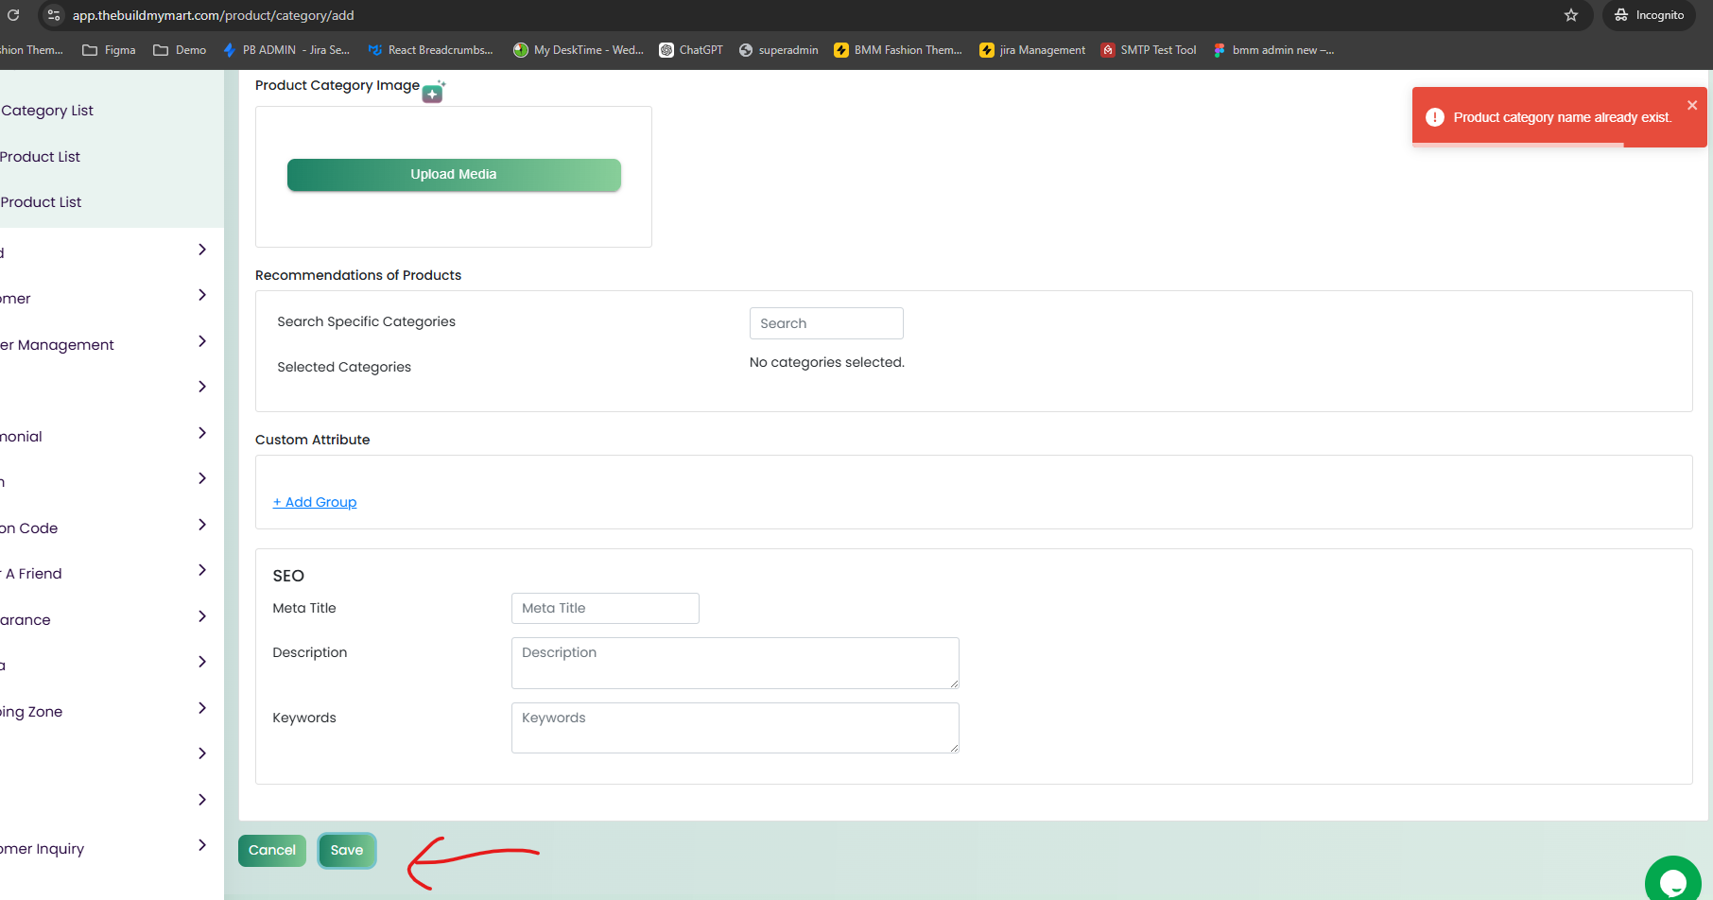Click the browser address bar URL
1713x900 pixels.
coord(214,15)
